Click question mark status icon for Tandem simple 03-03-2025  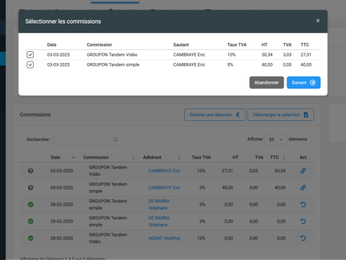pyautogui.click(x=30, y=187)
